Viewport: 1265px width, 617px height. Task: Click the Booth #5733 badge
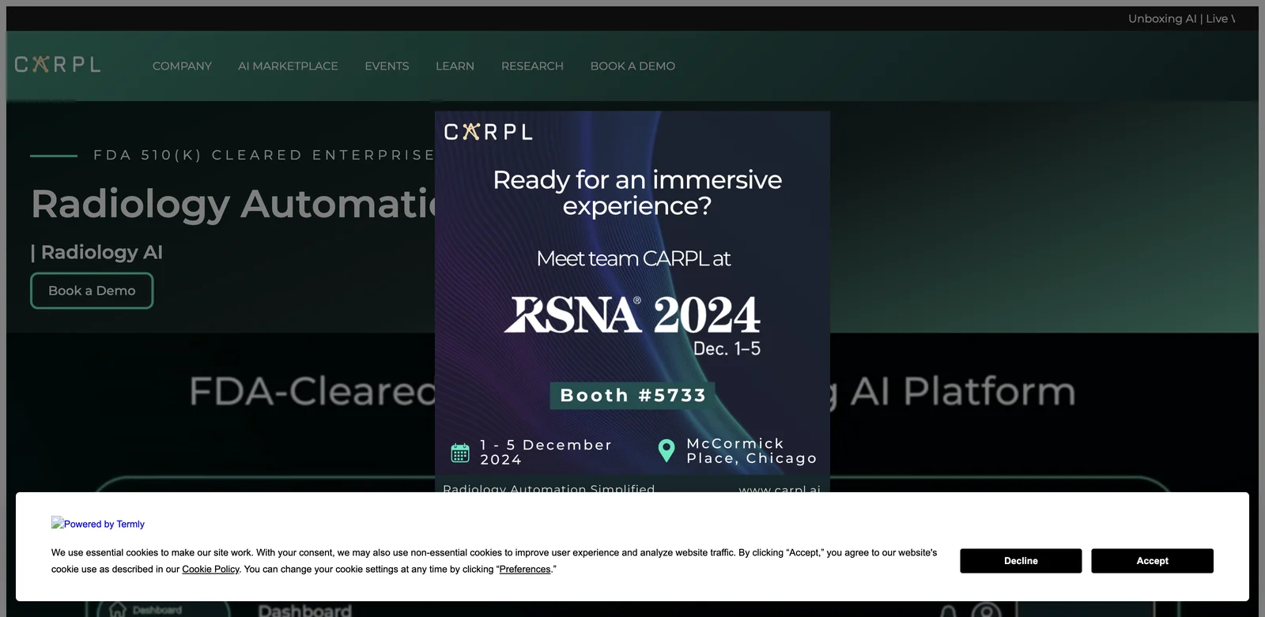tap(632, 396)
